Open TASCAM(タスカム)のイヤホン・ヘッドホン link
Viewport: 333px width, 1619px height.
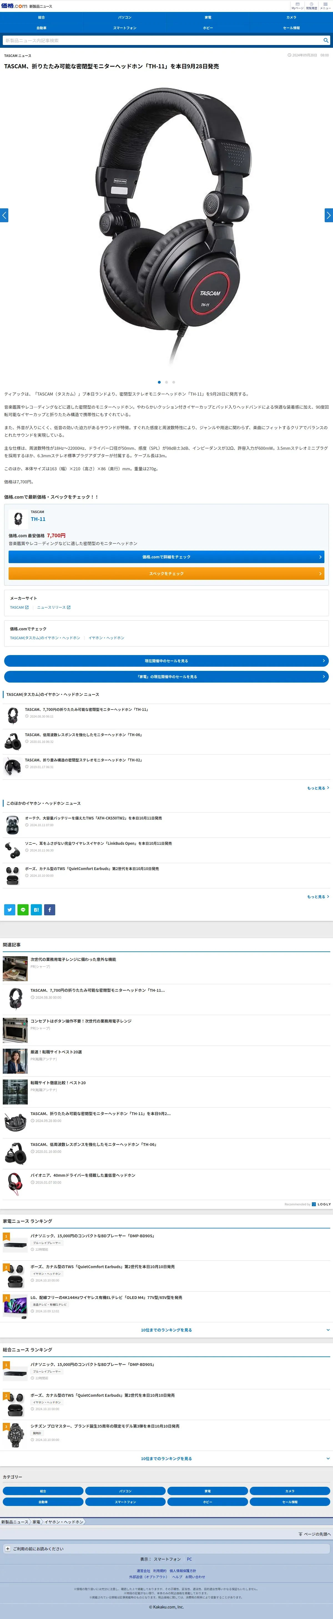(x=45, y=637)
